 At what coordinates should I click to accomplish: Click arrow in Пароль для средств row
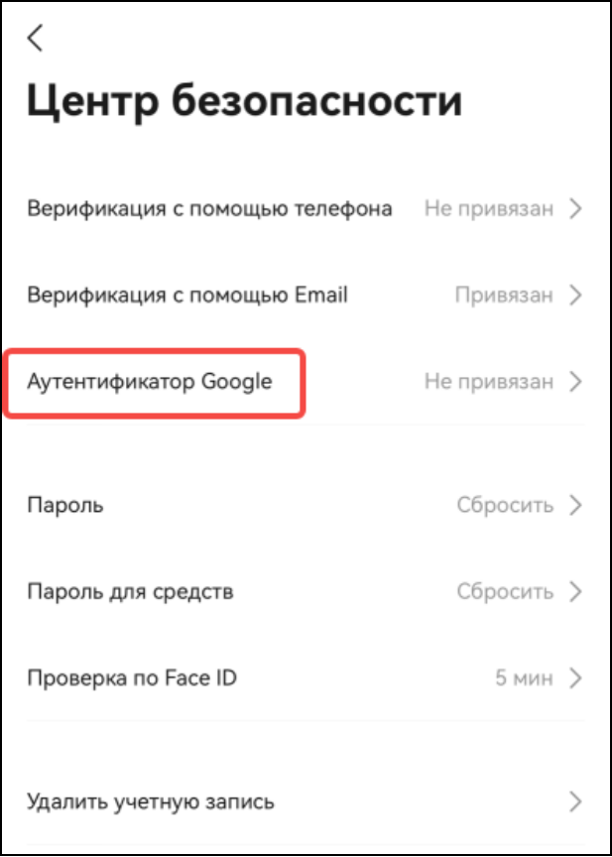click(x=575, y=592)
